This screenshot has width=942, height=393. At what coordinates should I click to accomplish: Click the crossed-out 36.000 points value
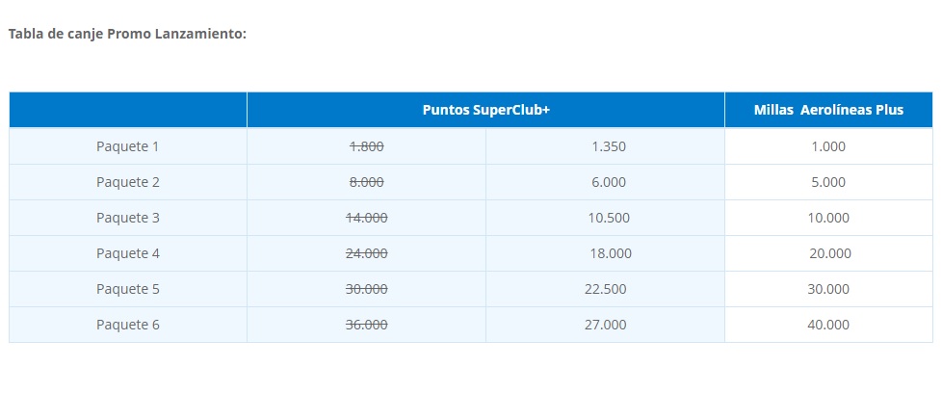point(366,325)
